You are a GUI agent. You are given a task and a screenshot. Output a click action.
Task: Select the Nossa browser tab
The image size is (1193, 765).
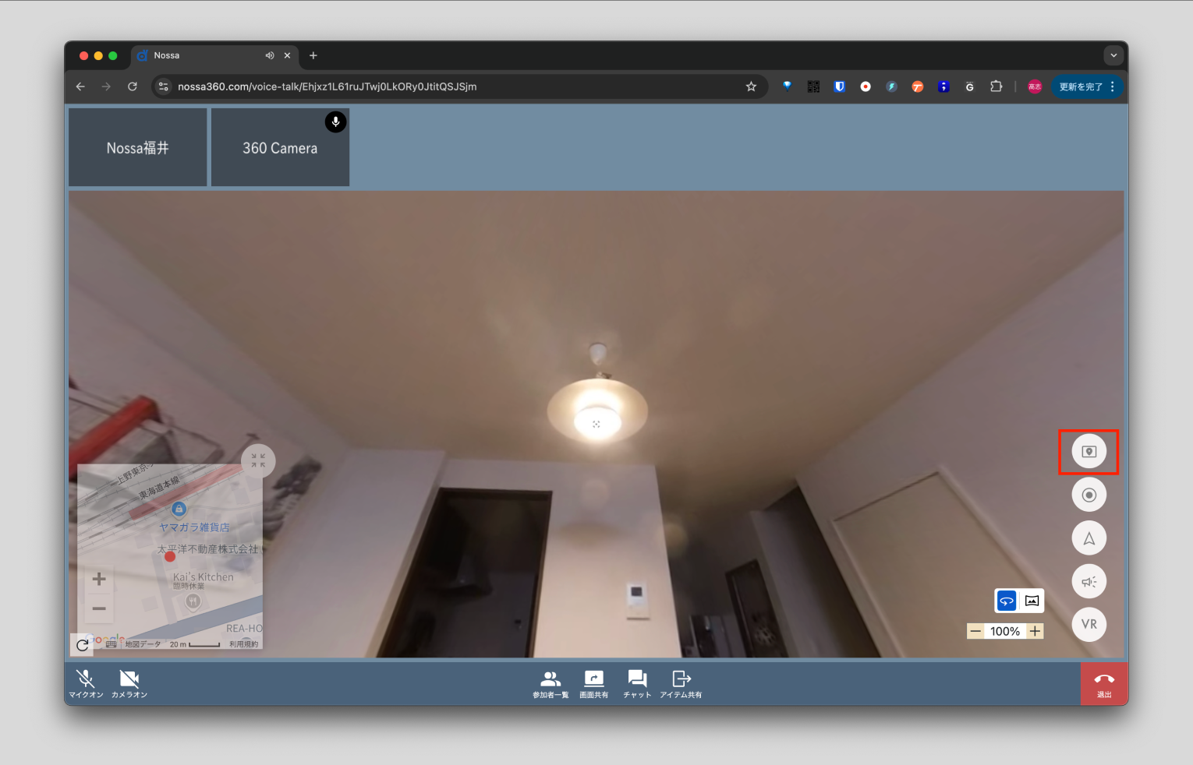pos(214,56)
